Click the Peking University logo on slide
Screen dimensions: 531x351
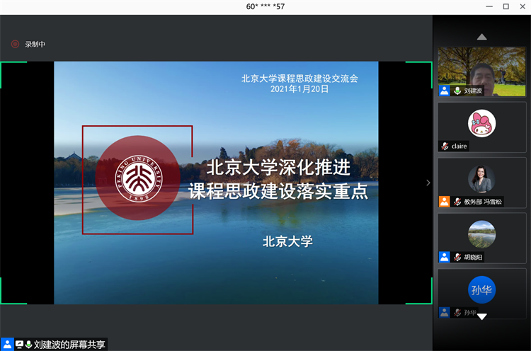pyautogui.click(x=138, y=178)
